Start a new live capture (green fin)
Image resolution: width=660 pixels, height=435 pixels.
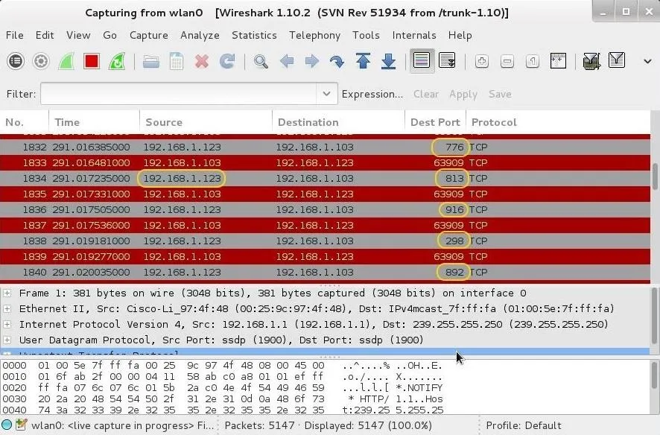(66, 61)
